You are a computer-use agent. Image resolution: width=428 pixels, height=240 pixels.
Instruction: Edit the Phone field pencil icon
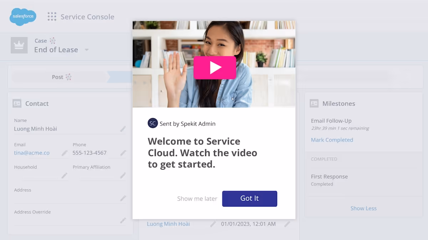click(123, 153)
